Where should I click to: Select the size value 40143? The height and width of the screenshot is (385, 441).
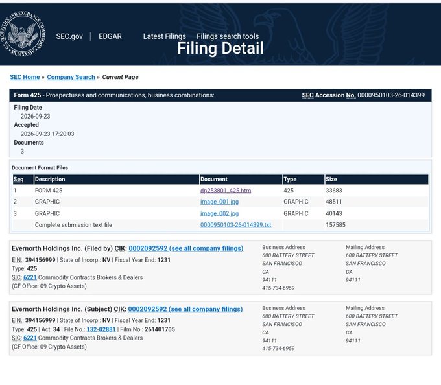(334, 214)
